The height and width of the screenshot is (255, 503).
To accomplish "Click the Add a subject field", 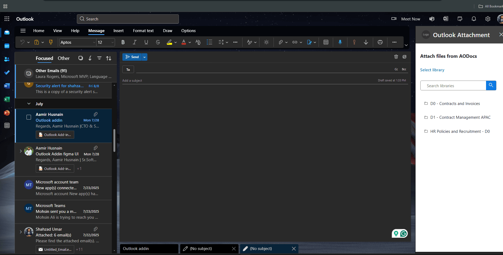I will [x=249, y=81].
